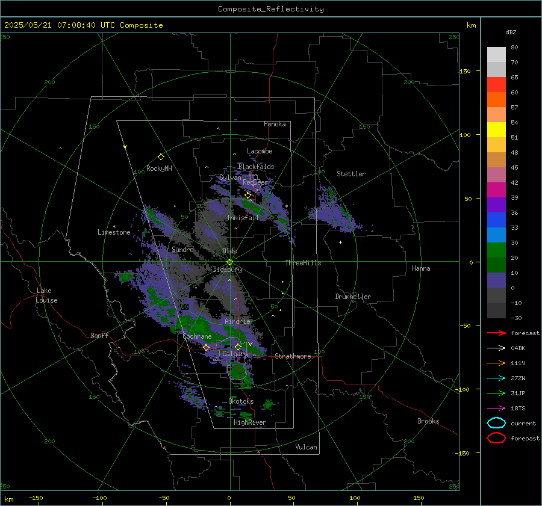
Task: Pick the bright yellow 51-54 dBZ swatch
Action: click(x=496, y=130)
